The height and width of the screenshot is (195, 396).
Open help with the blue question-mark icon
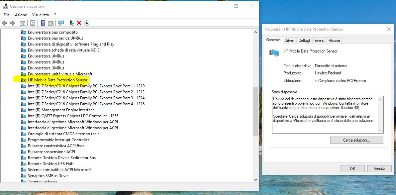tap(43, 23)
